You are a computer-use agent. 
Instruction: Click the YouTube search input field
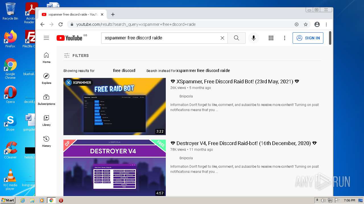pos(161,38)
